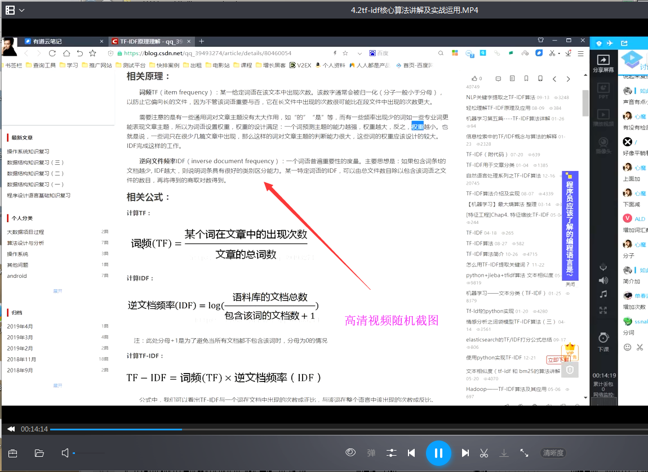
Task: Click the thumbs-up like icon
Action: click(474, 78)
